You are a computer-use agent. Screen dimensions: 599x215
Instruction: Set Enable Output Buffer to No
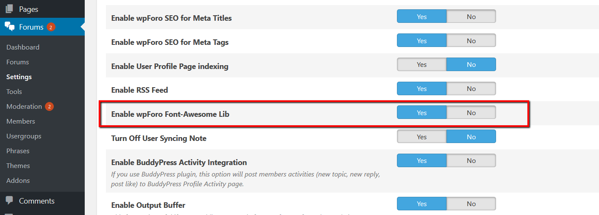pyautogui.click(x=471, y=204)
